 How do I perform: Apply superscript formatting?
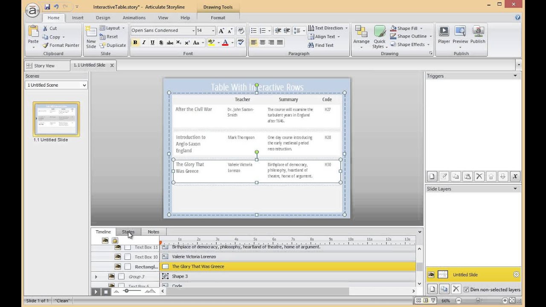click(x=187, y=43)
